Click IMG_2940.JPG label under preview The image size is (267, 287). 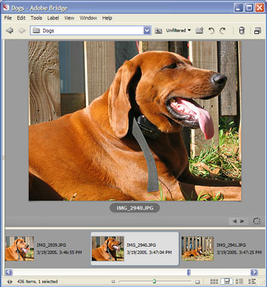click(135, 208)
